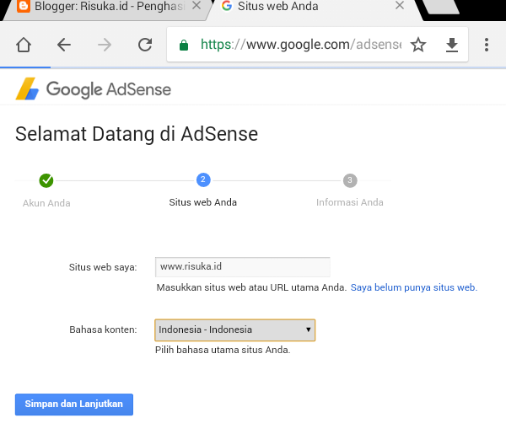Image resolution: width=506 pixels, height=434 pixels.
Task: Focus the Situs web saya input field
Action: (243, 267)
